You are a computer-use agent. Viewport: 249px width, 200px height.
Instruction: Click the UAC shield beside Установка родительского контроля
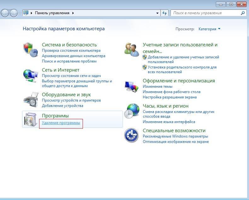pos(144,67)
